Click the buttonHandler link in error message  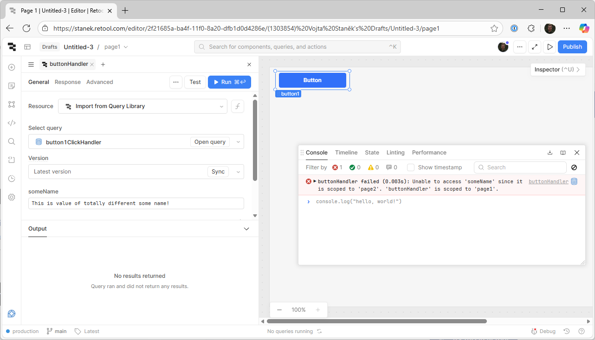[x=548, y=182]
